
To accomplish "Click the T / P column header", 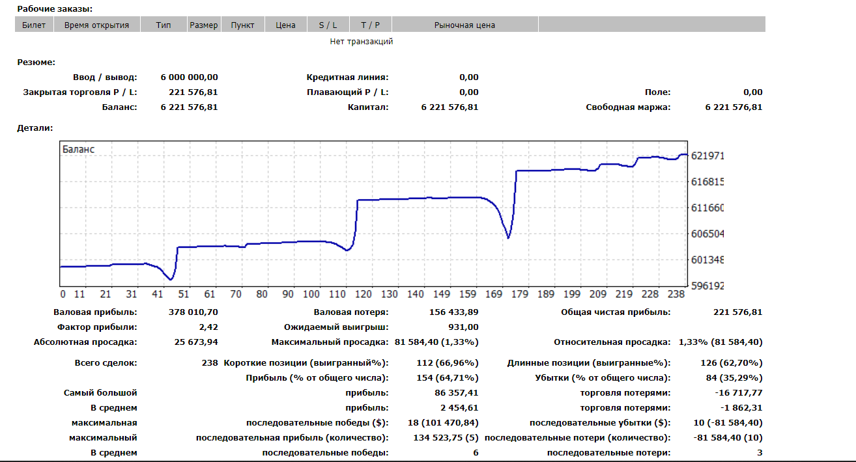I will pos(371,25).
